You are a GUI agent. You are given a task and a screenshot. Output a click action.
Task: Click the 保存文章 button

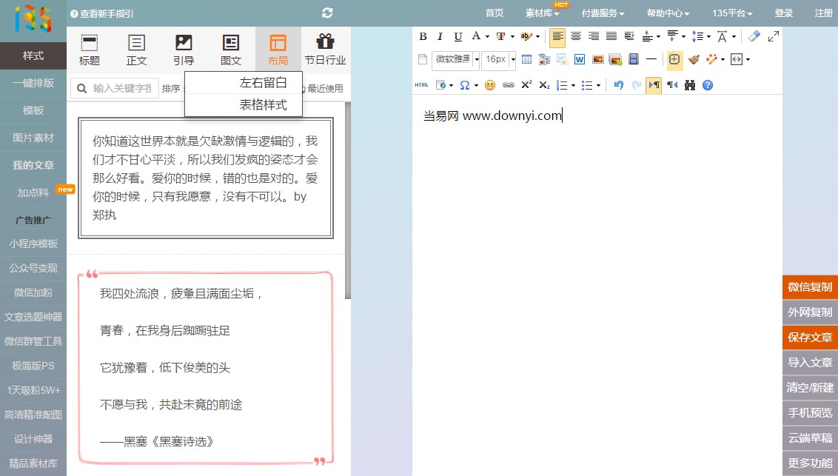pos(810,338)
